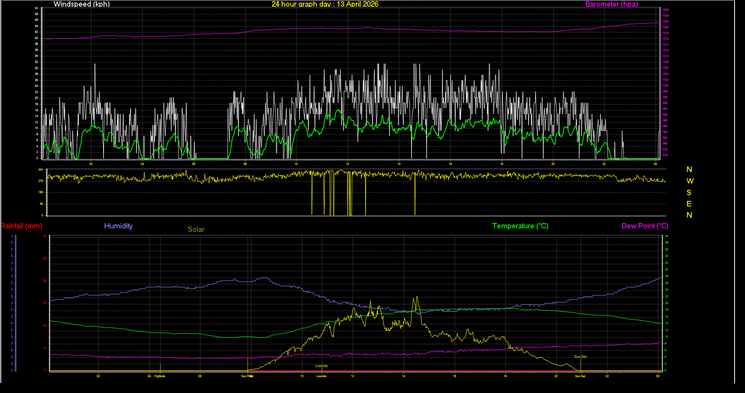Click the compass direction indicator labeled N

click(x=689, y=169)
